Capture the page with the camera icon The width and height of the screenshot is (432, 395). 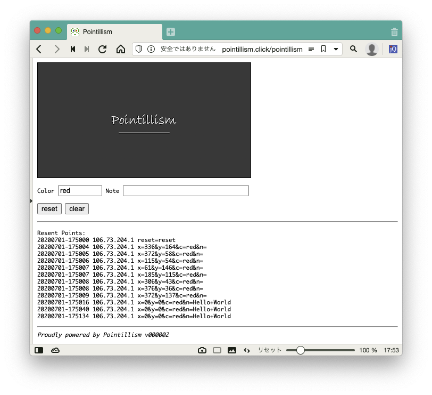coord(202,350)
